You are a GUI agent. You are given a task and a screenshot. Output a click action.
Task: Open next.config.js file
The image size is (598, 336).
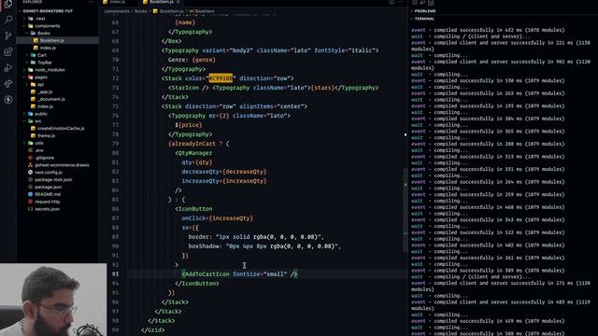pyautogui.click(x=49, y=172)
